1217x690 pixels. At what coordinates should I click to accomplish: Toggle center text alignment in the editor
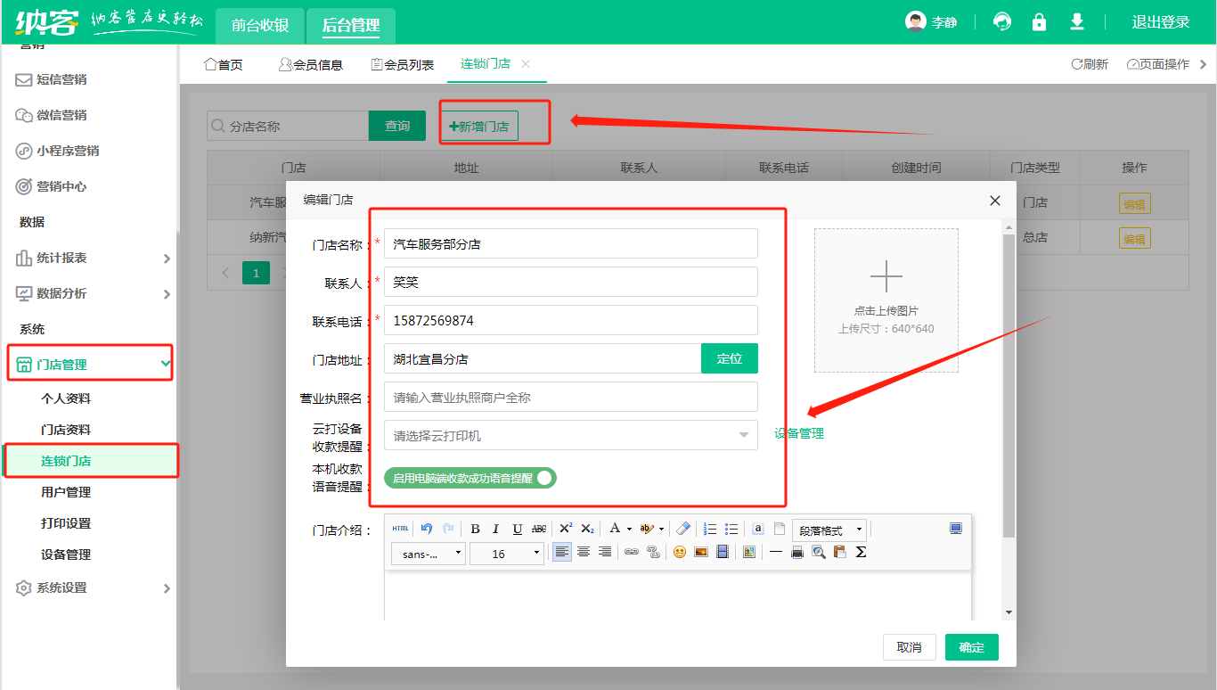[583, 553]
